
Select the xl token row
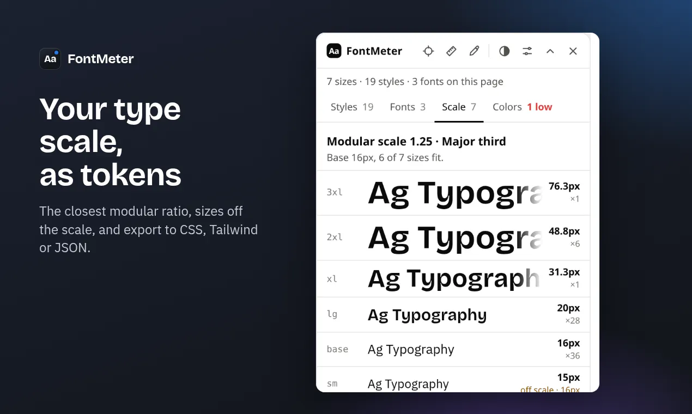point(453,279)
